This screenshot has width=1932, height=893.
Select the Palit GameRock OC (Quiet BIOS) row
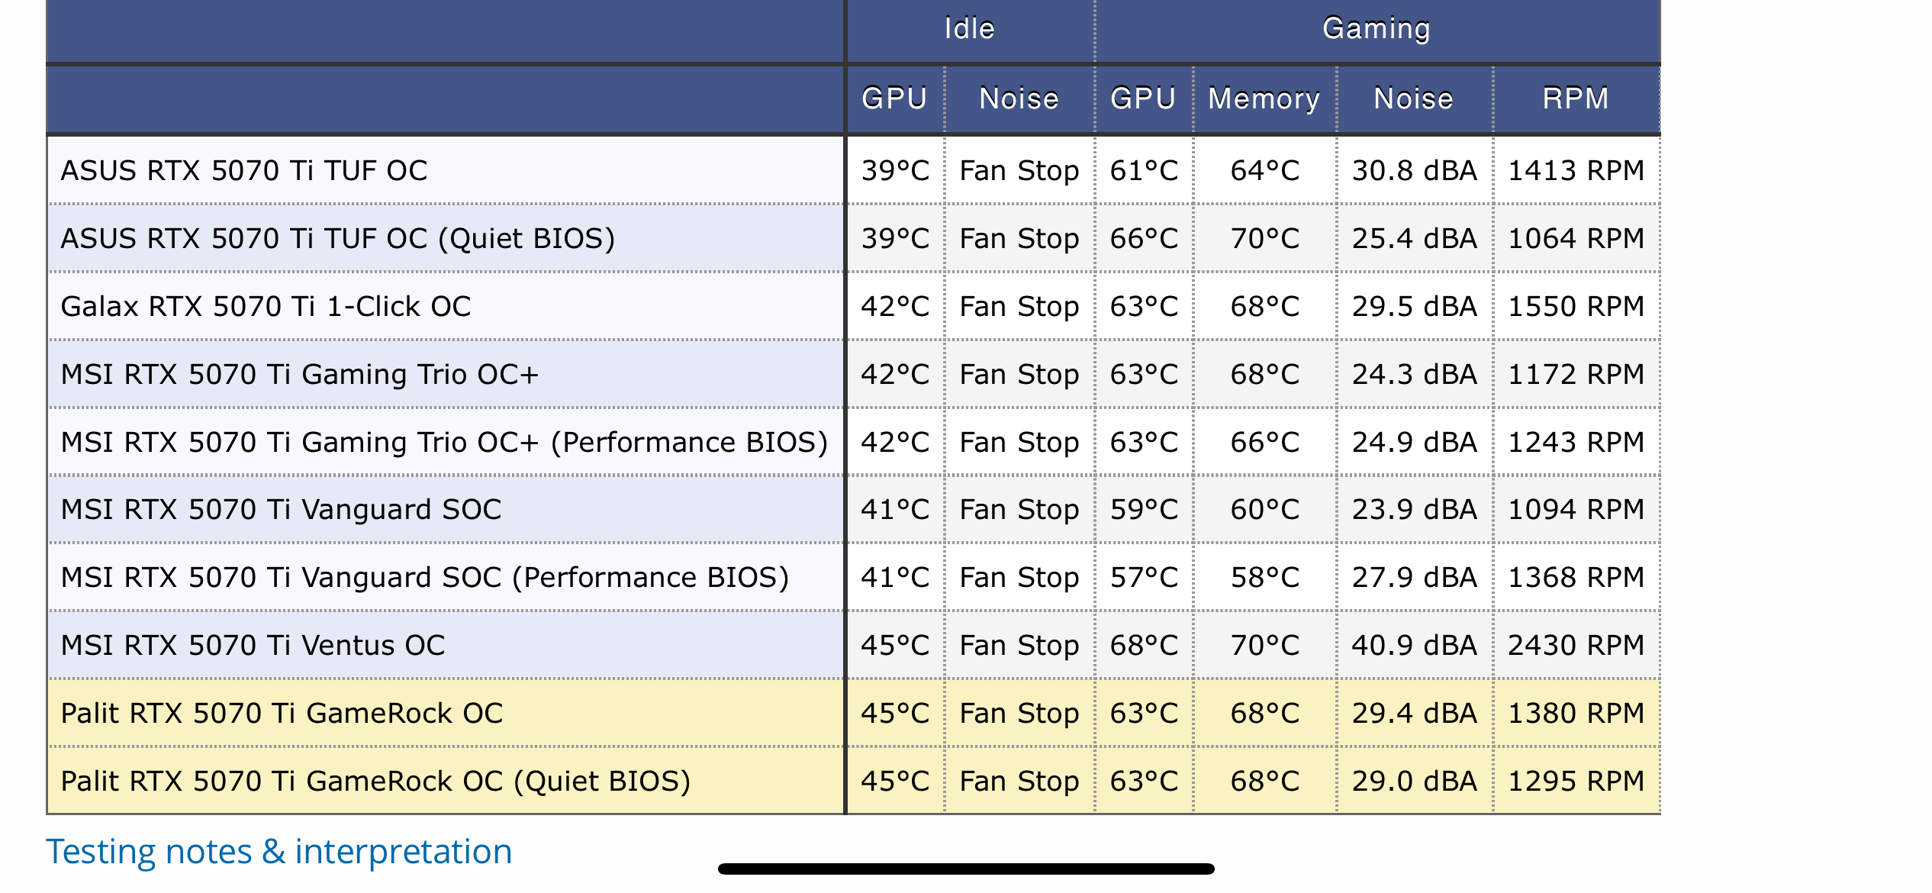point(375,781)
